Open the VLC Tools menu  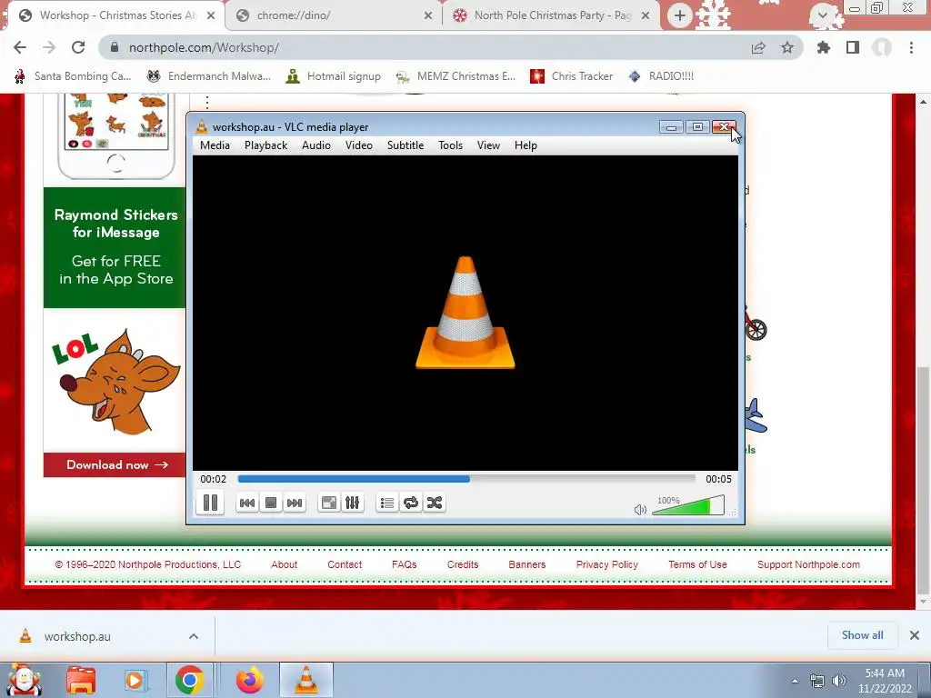point(451,145)
